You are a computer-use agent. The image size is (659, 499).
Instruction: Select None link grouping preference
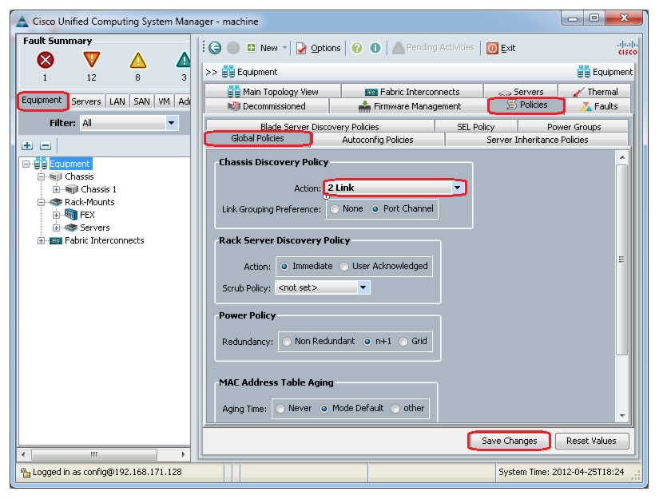[x=335, y=209]
